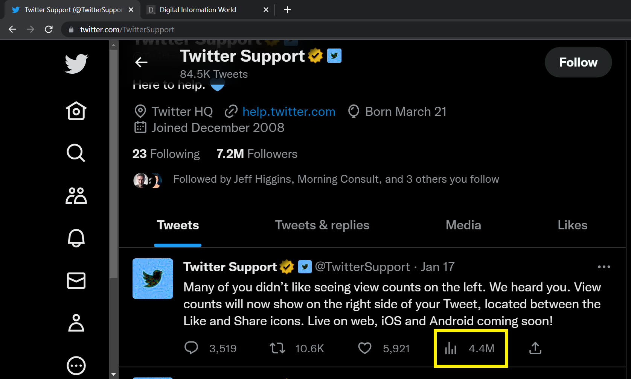Open Messages envelope icon
Viewport: 631px width, 379px height.
[x=76, y=280]
